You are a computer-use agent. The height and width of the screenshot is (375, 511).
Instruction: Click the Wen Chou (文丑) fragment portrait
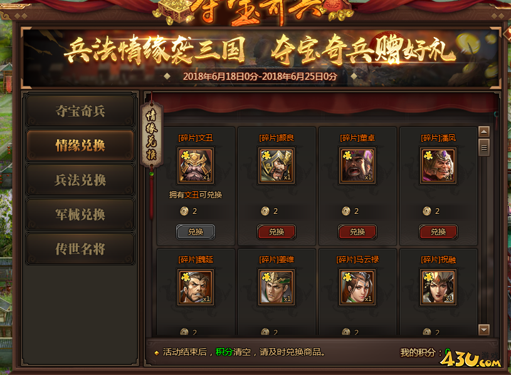196,165
